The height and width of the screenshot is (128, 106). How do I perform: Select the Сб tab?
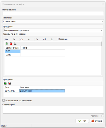(46, 39)
